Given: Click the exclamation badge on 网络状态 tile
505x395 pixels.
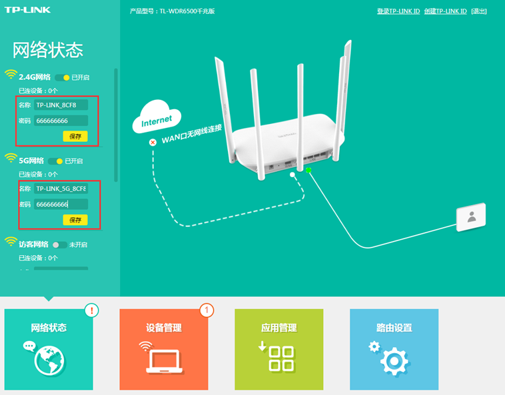Looking at the screenshot, I should pos(92,310).
